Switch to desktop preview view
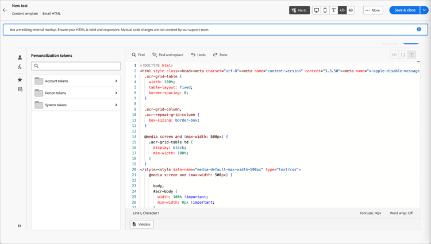Screen dimensions: 431x244 coord(316,10)
